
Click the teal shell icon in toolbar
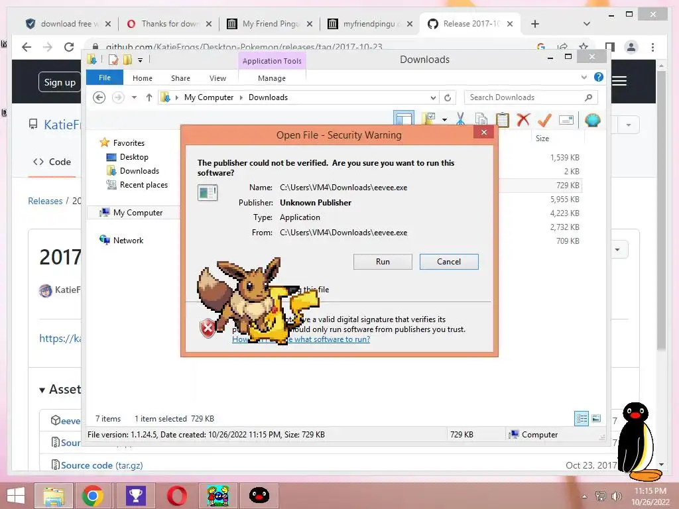tap(592, 120)
